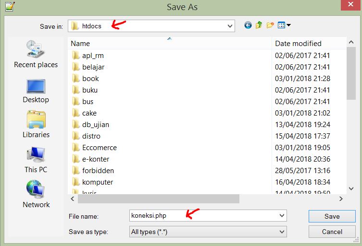Click date 03/01/2018 21:02 of cake
Image resolution: width=362 pixels, height=246 pixels.
coord(302,113)
